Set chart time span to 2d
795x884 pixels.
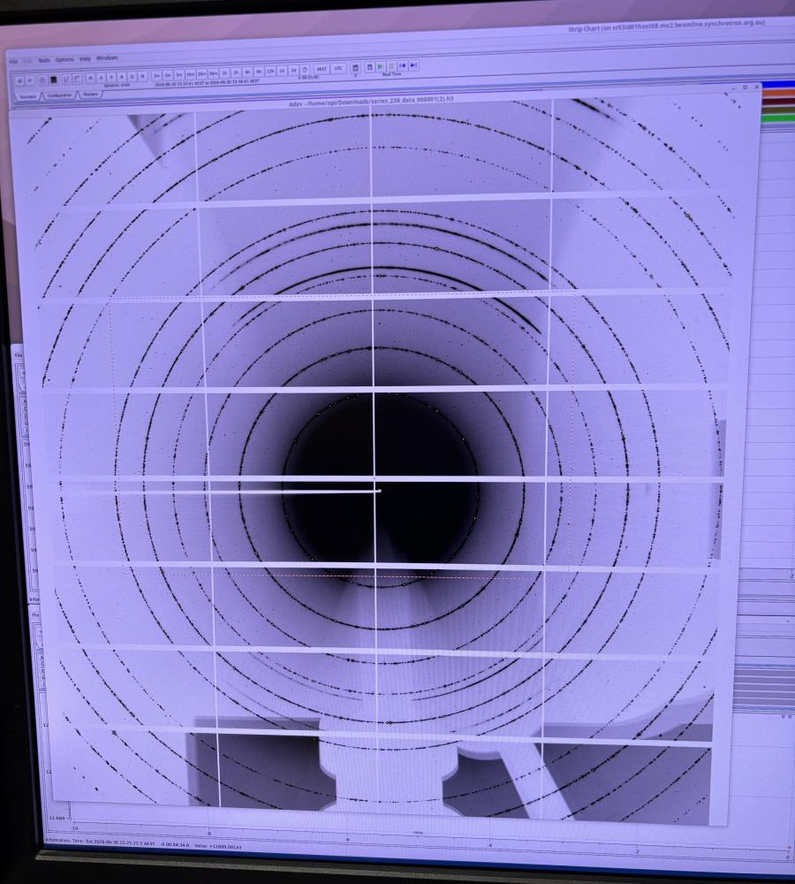pyautogui.click(x=293, y=71)
